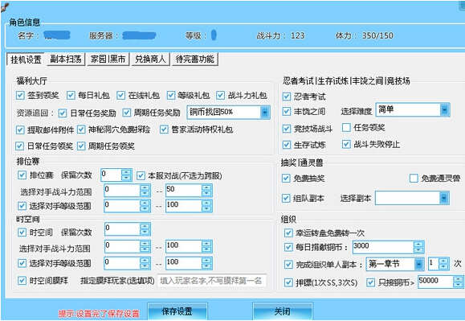Disable 时空间膜拜 checkbox
Screen dimensions: 465x321
pyautogui.click(x=22, y=280)
